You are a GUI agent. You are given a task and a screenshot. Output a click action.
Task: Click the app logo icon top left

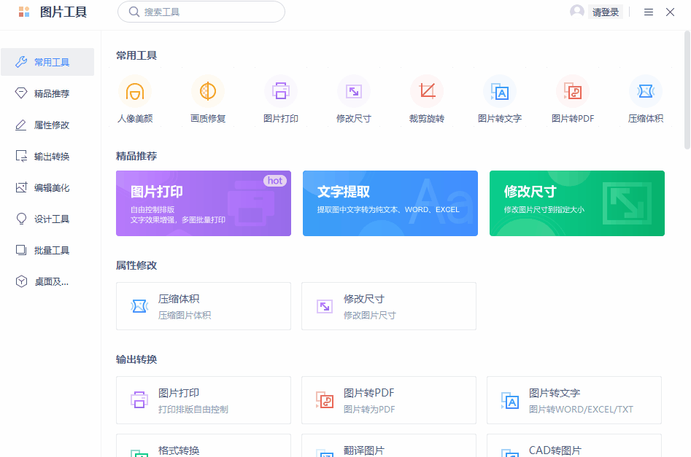pos(23,12)
